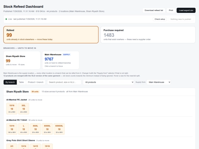Screen dimensions: 199x149
Task: Select the Purchase required summary card
Action: 148,35
